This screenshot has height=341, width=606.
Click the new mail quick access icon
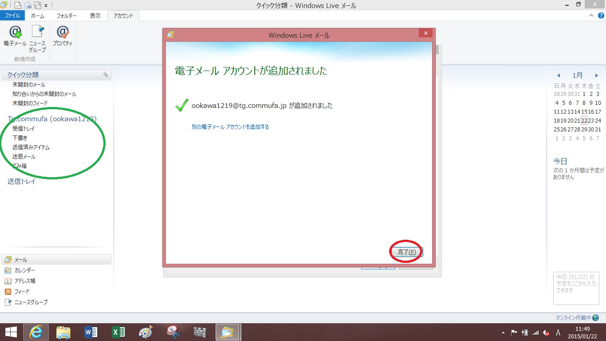coord(18,5)
